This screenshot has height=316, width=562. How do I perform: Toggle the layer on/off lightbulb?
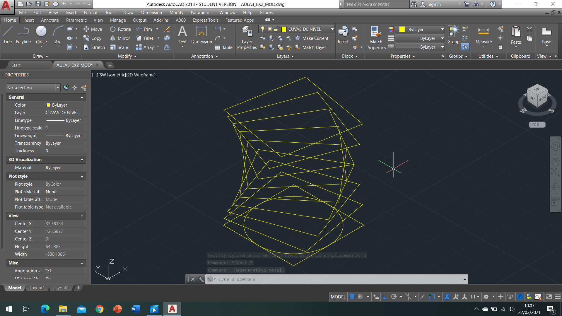(x=263, y=29)
